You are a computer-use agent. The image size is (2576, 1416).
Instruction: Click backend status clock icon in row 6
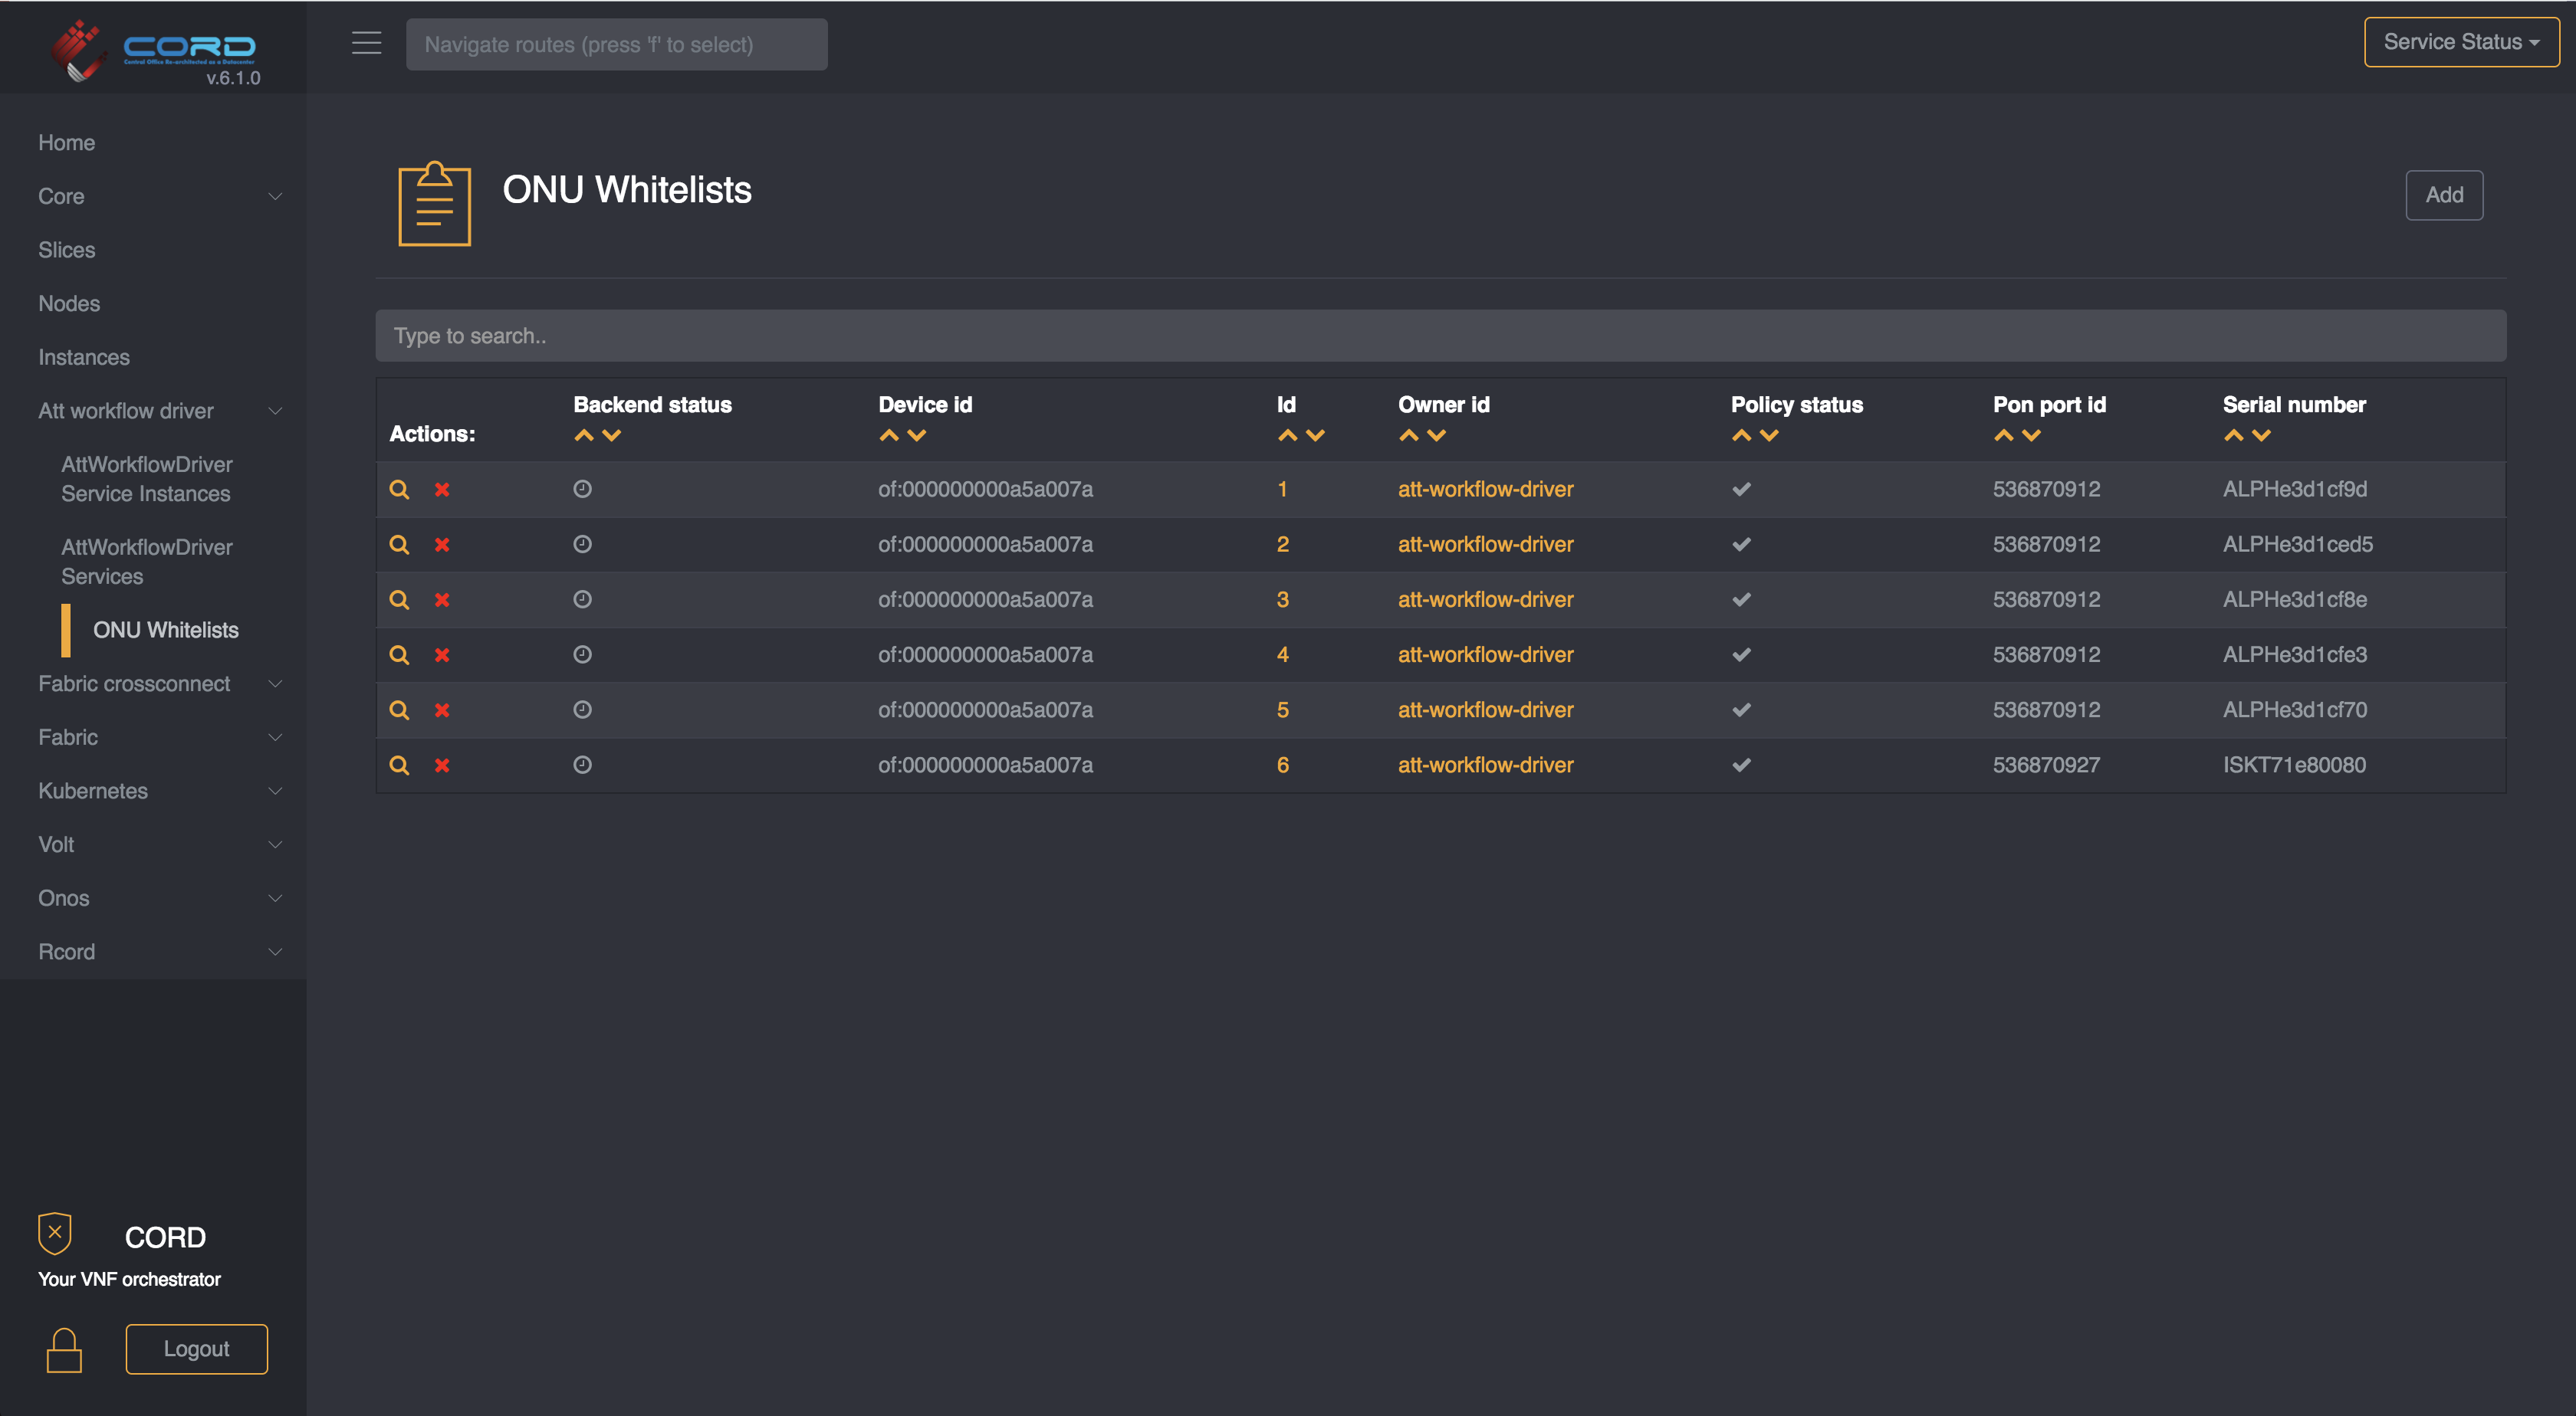pyautogui.click(x=582, y=765)
